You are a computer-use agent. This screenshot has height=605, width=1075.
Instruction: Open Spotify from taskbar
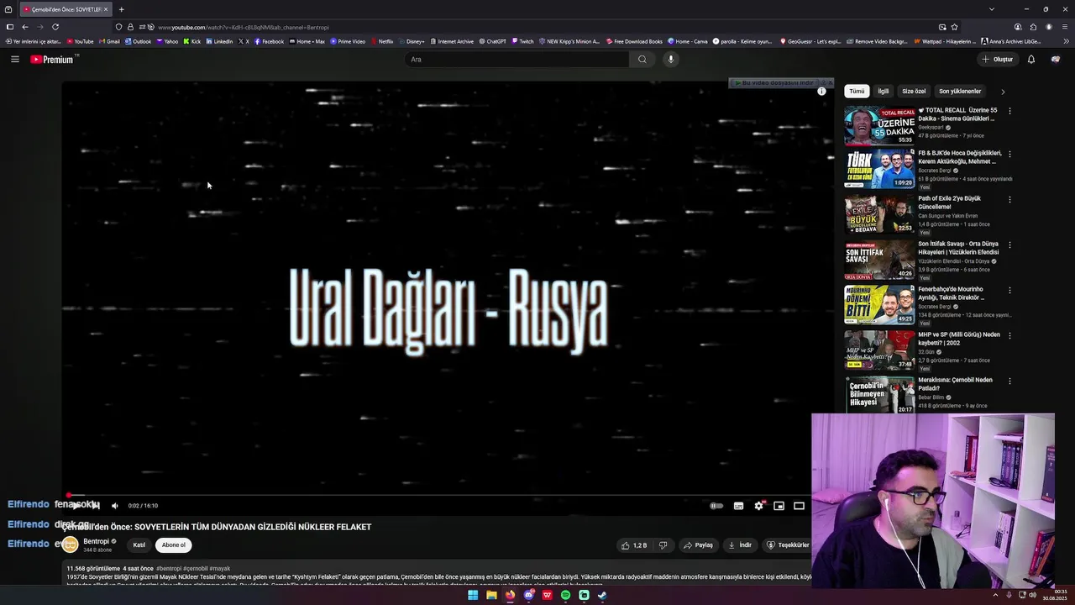click(565, 595)
